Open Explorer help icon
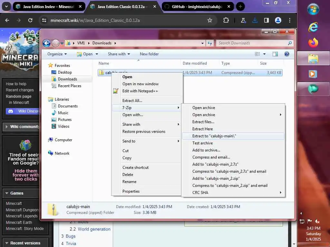330x247 pixels. pos(286,54)
